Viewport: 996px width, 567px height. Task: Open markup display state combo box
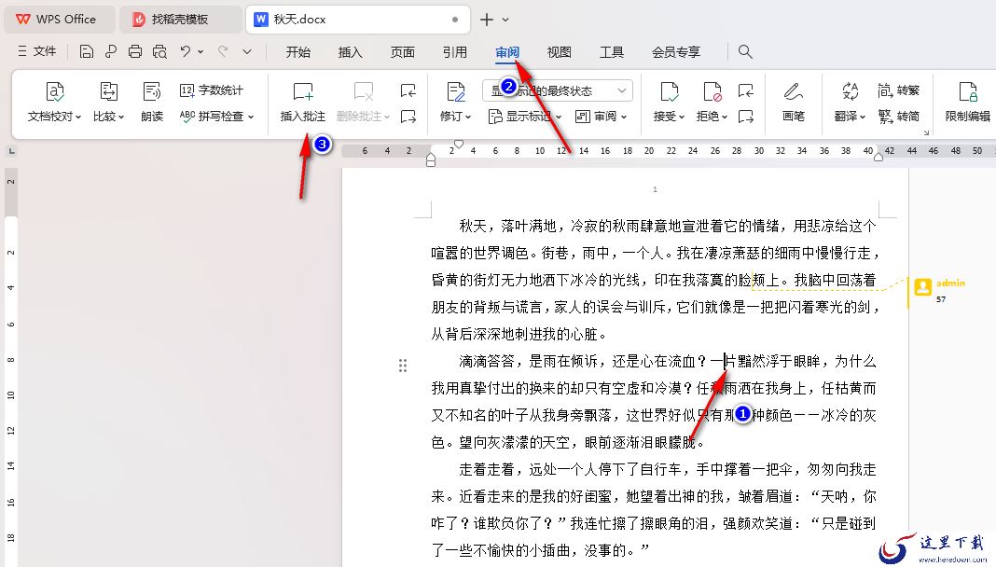pyautogui.click(x=558, y=90)
